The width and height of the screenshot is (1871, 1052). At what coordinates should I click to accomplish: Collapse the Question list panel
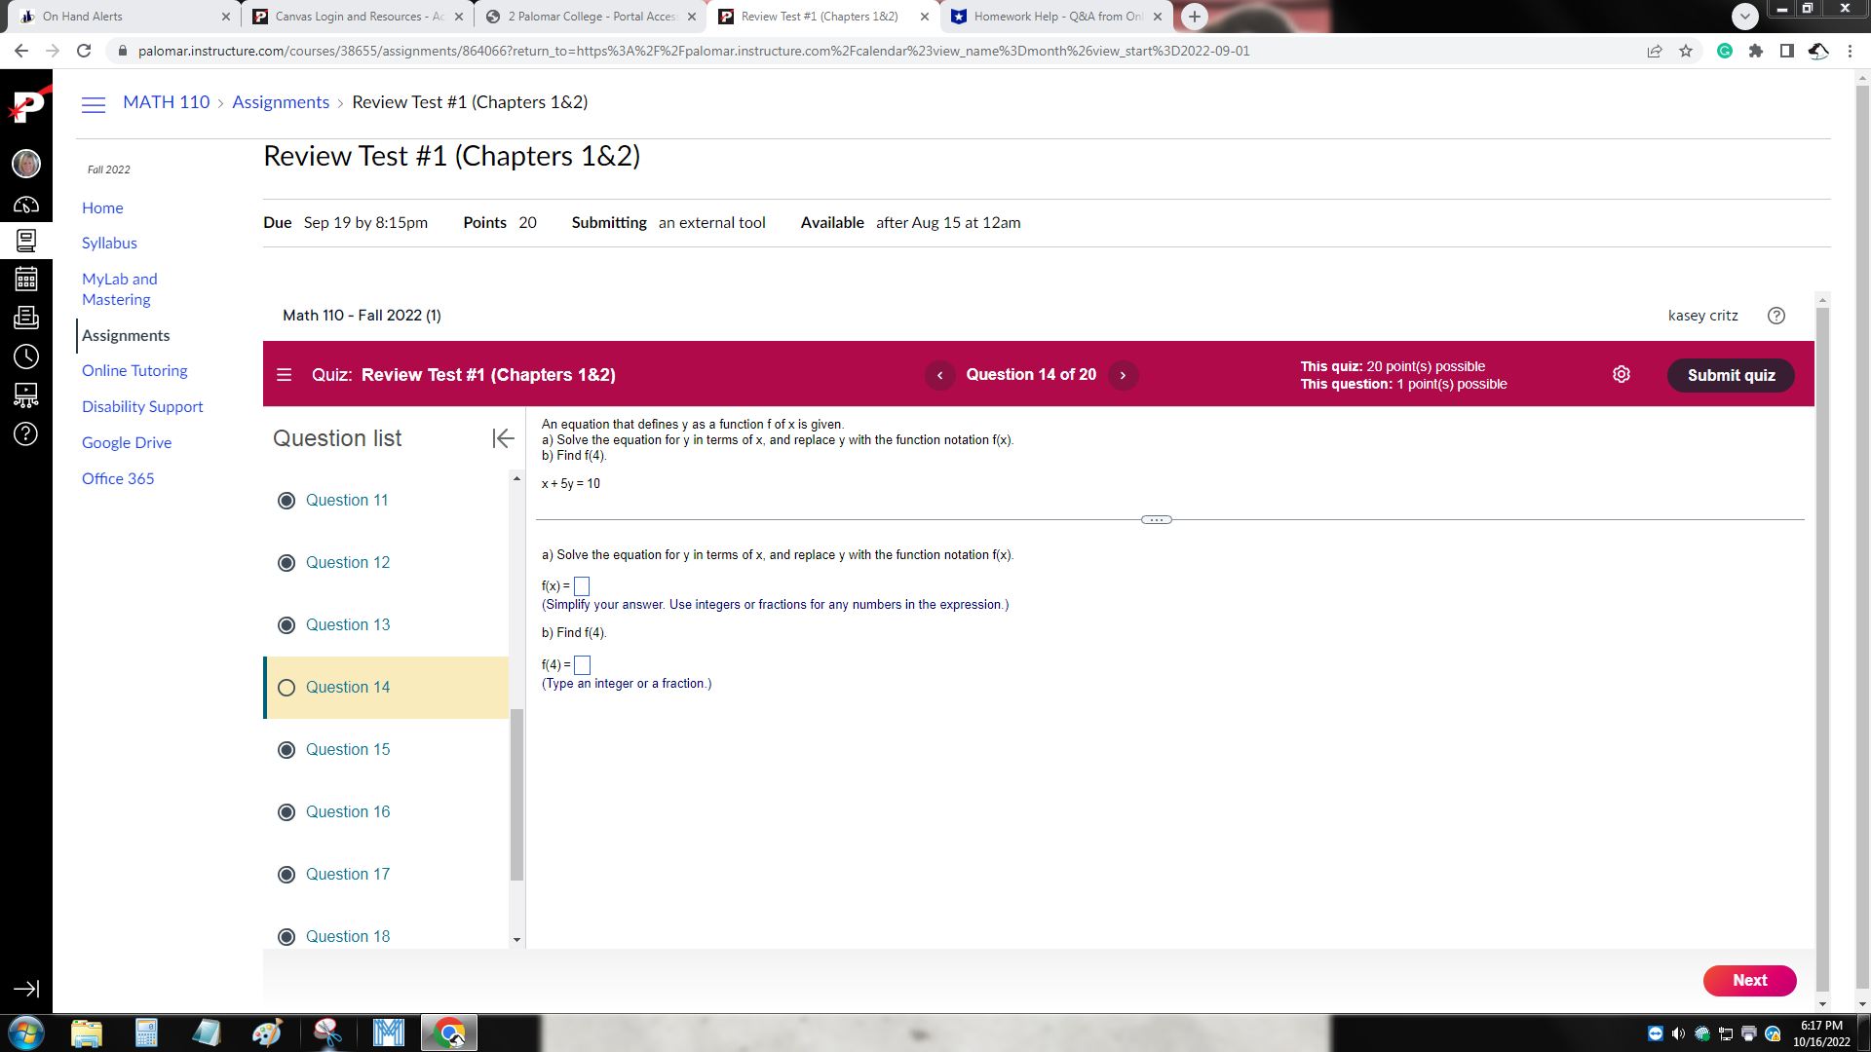503,438
